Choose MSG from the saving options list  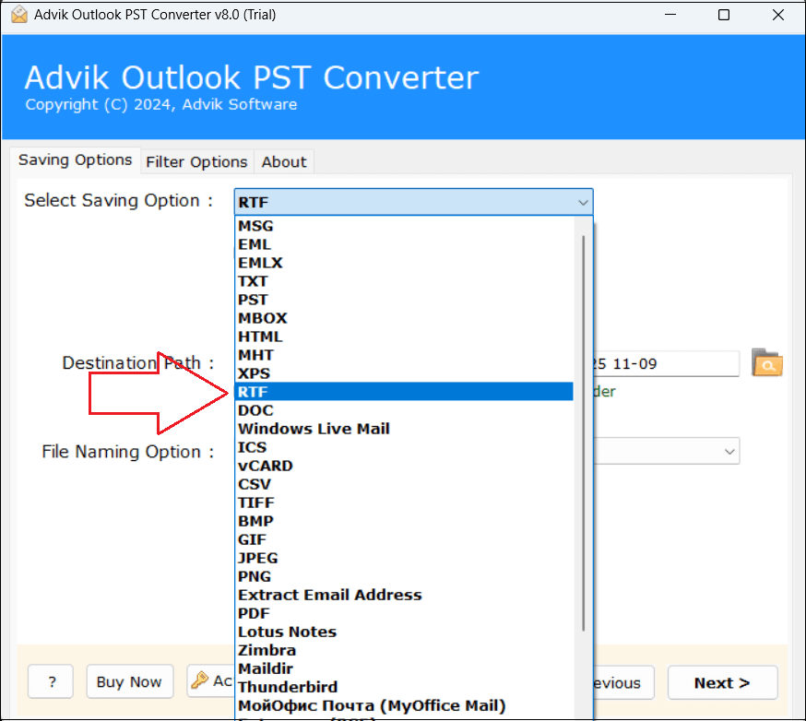[x=404, y=226]
